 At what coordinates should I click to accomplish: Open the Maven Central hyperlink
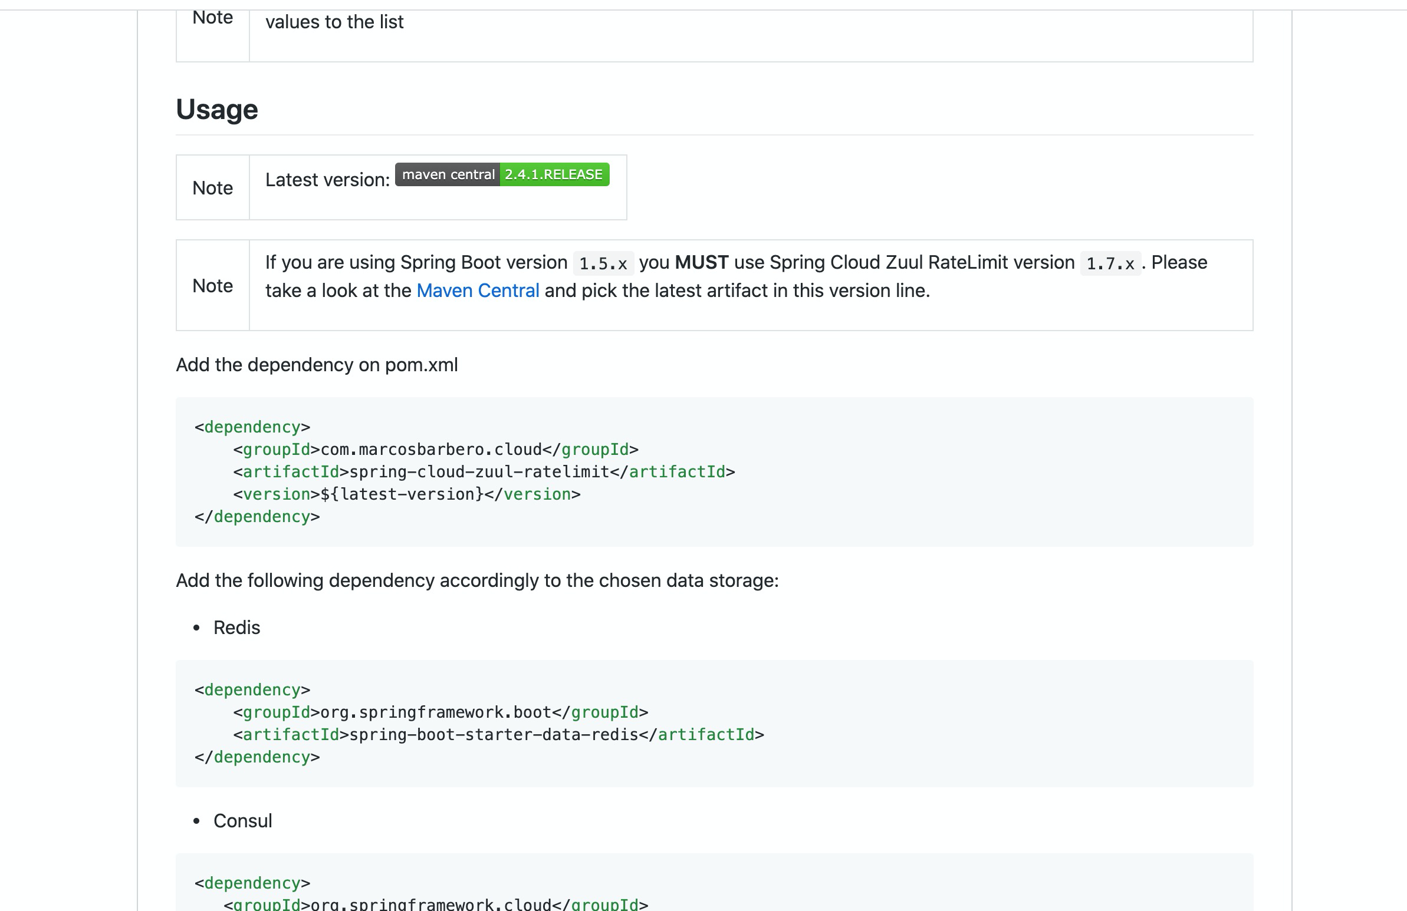point(478,291)
